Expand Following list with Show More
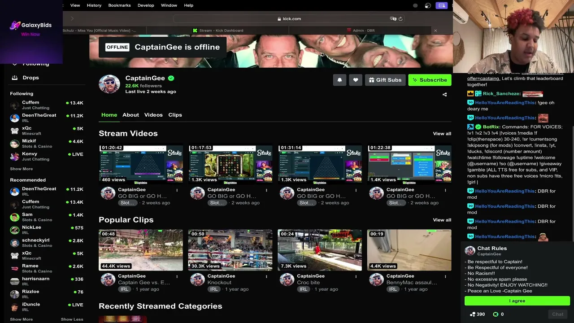The image size is (574, 323). [22, 169]
